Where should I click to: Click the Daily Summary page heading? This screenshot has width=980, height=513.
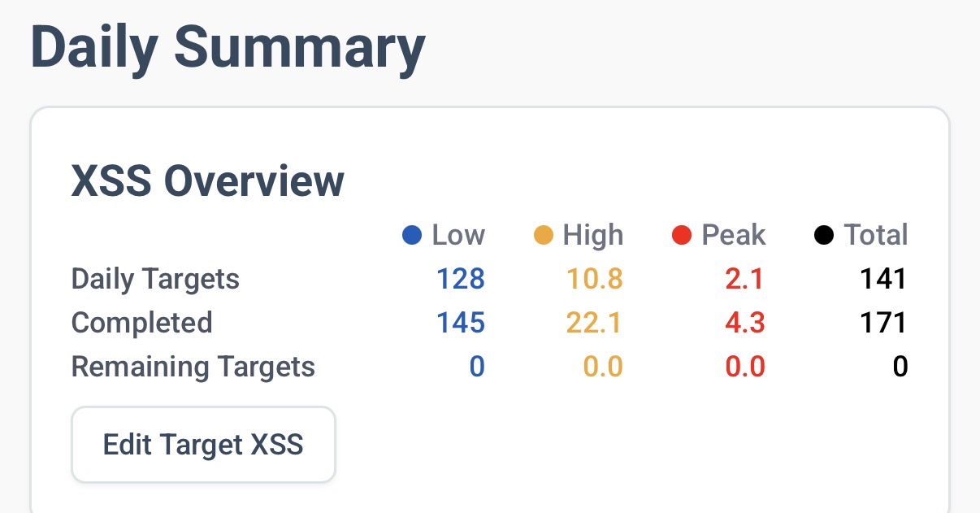coord(228,47)
